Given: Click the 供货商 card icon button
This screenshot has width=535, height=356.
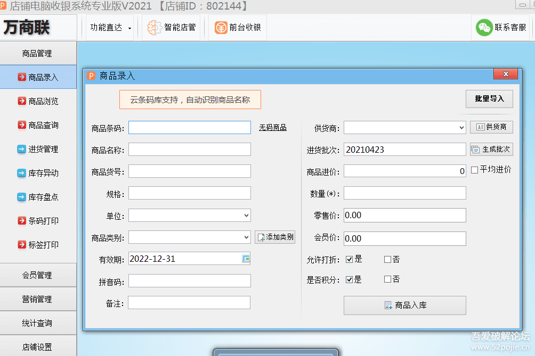Looking at the screenshot, I should 491,127.
